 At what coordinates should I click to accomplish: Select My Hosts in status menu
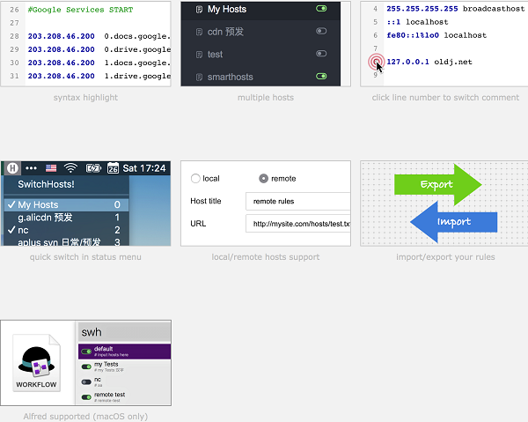(x=66, y=204)
